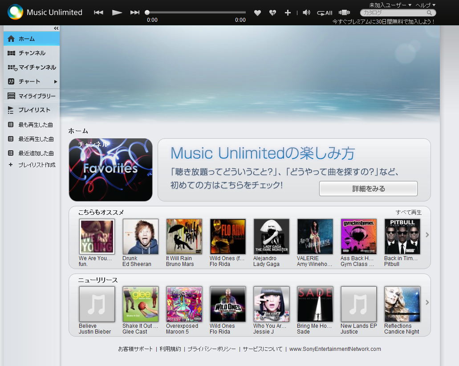The width and height of the screenshot is (459, 366).
Task: Click the Music Unlimited logo icon
Action: point(15,12)
